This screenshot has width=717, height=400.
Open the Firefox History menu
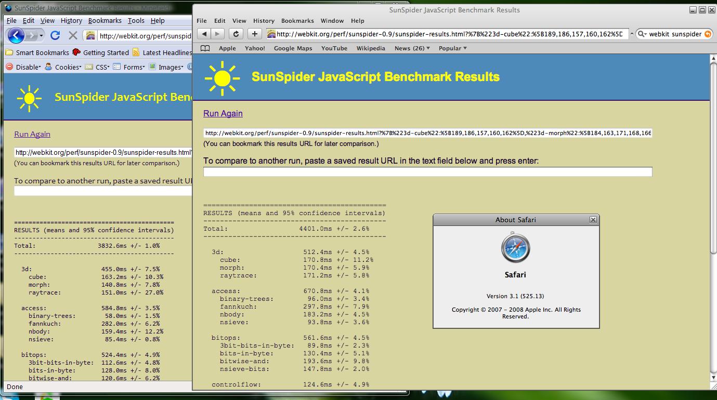(x=71, y=21)
